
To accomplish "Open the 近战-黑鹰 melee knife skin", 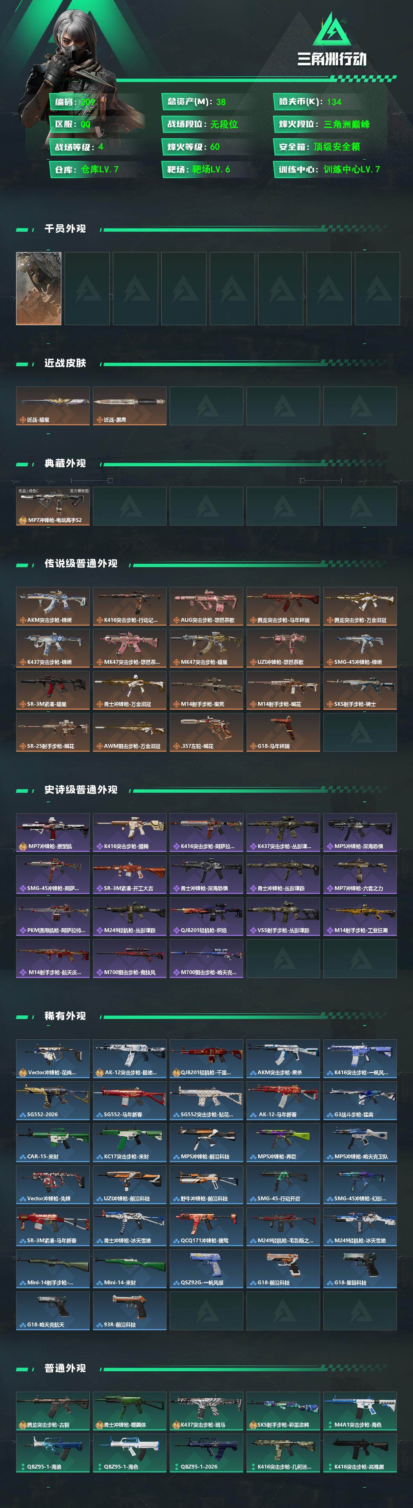I will (130, 406).
